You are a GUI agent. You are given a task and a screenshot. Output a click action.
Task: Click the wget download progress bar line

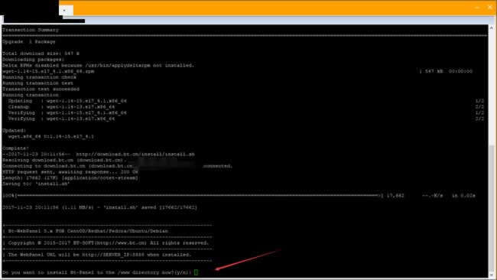coord(239,196)
